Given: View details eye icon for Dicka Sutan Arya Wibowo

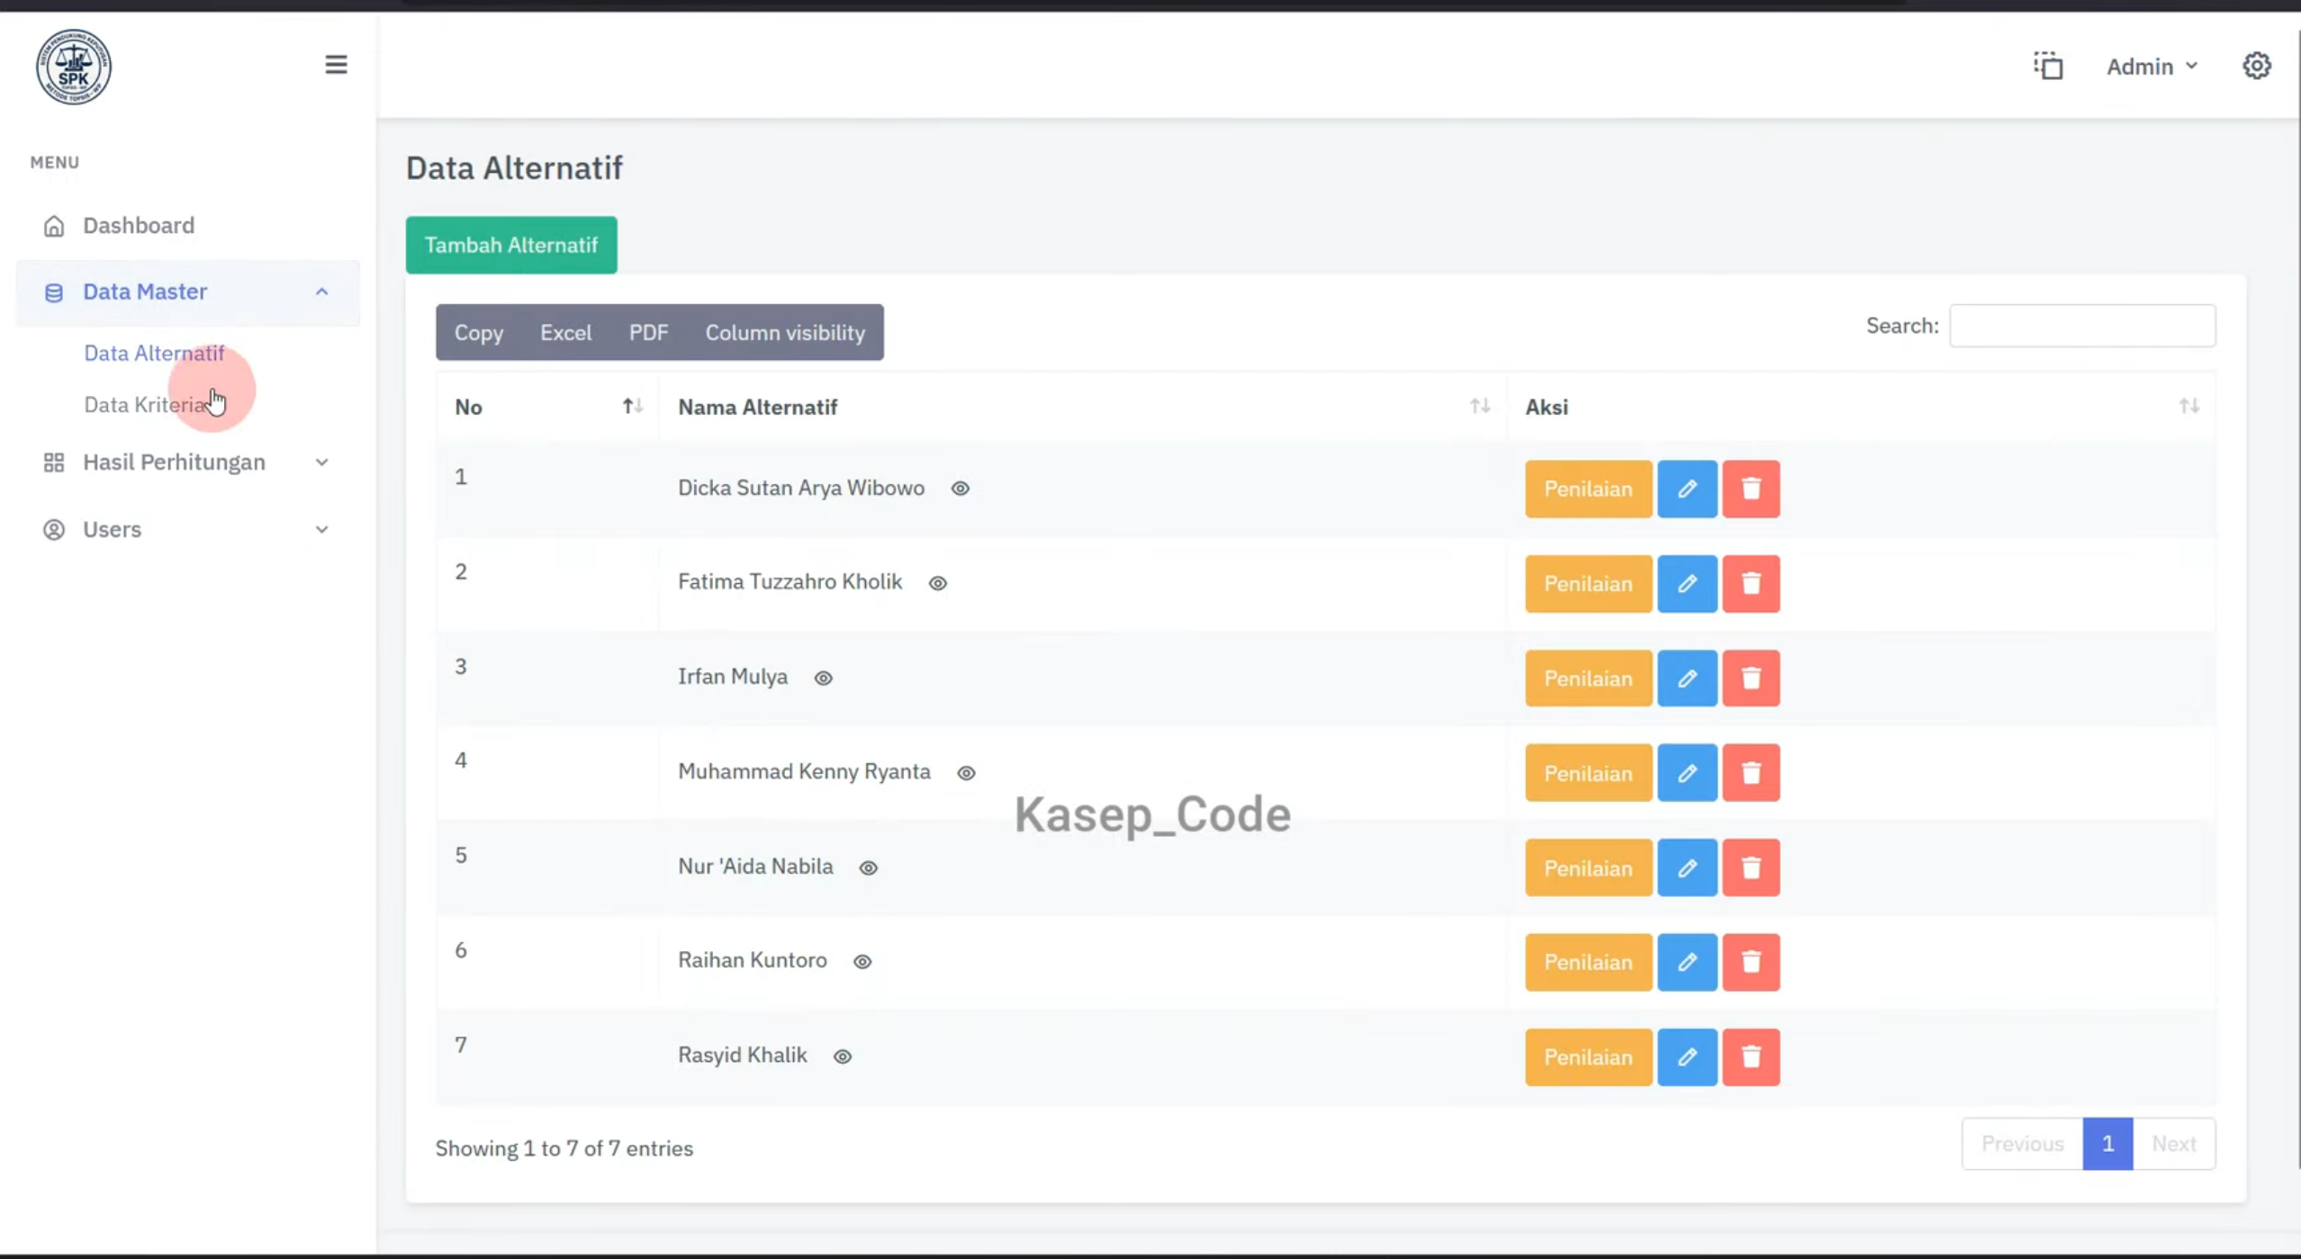Looking at the screenshot, I should tap(961, 489).
